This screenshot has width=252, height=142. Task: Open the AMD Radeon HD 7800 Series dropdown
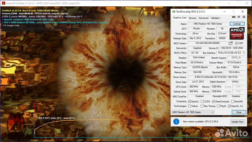193,112
